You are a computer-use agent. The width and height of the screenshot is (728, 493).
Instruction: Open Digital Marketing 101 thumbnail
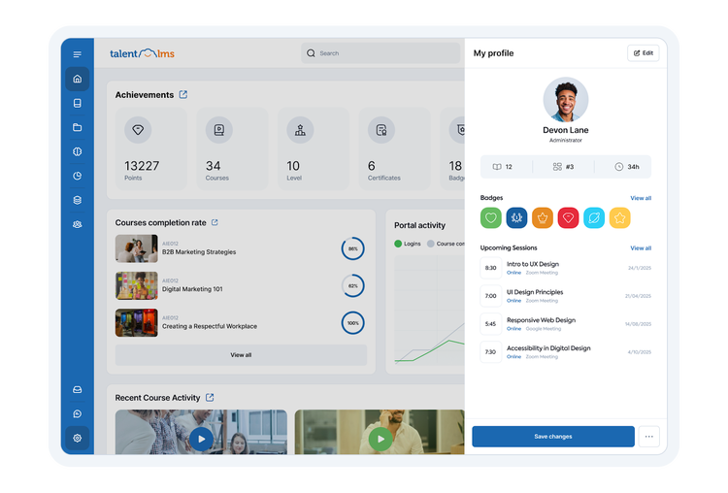pyautogui.click(x=137, y=285)
